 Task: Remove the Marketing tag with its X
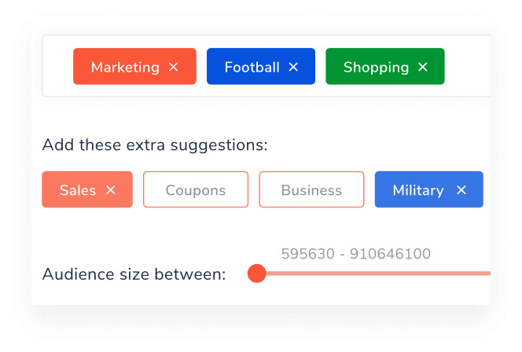(x=174, y=67)
